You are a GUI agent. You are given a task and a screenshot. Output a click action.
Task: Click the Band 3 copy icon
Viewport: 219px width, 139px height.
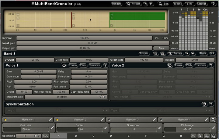(155, 54)
